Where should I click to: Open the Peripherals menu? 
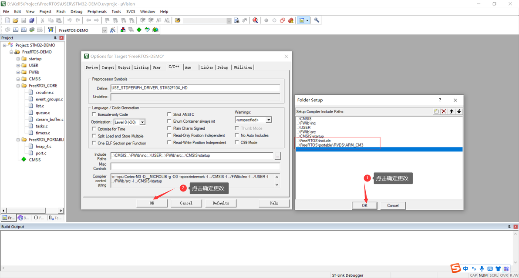(x=97, y=12)
